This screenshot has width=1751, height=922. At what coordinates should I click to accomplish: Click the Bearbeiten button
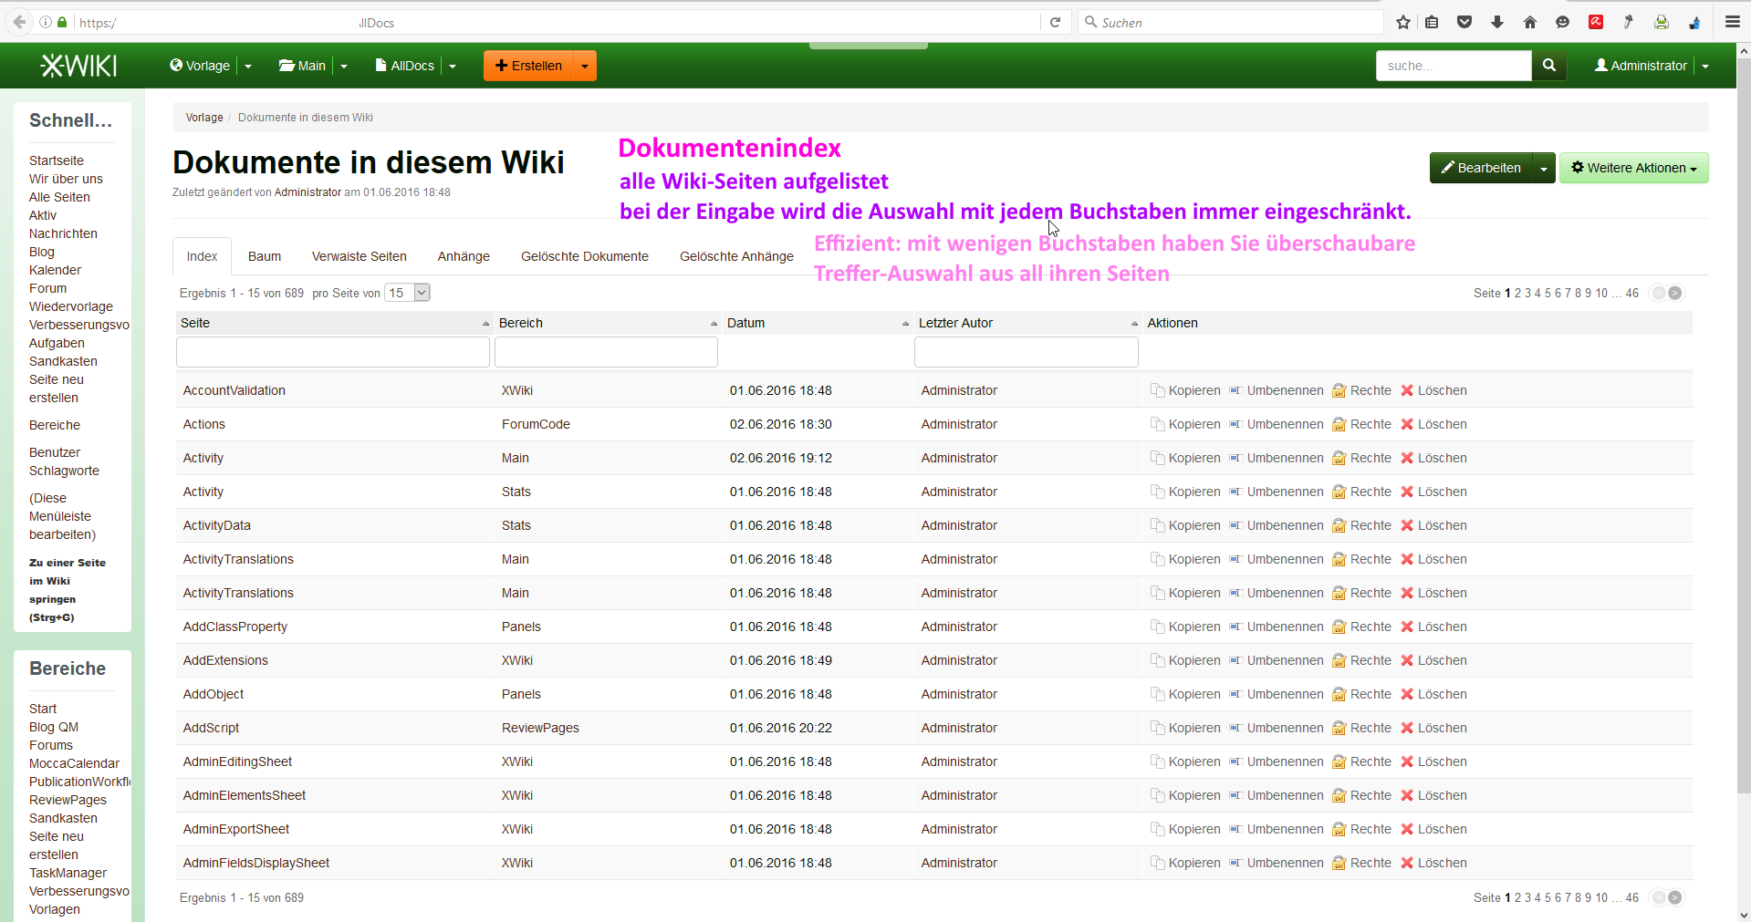pos(1480,168)
